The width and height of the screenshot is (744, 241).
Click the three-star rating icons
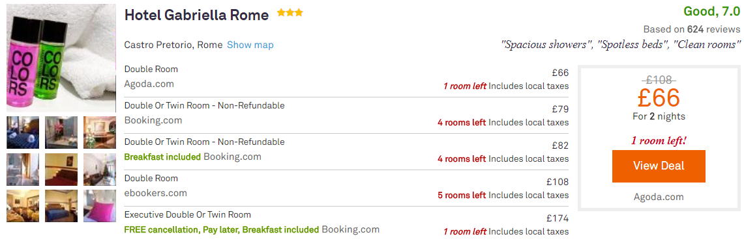pos(290,13)
